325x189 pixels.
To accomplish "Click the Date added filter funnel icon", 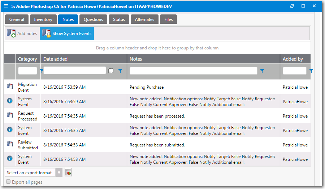I will (120, 71).
